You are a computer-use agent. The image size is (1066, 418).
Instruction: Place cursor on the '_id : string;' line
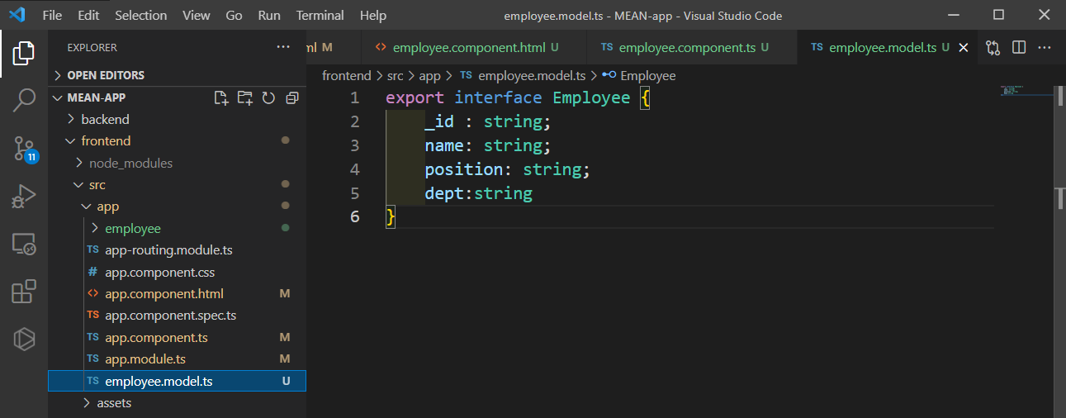click(487, 122)
